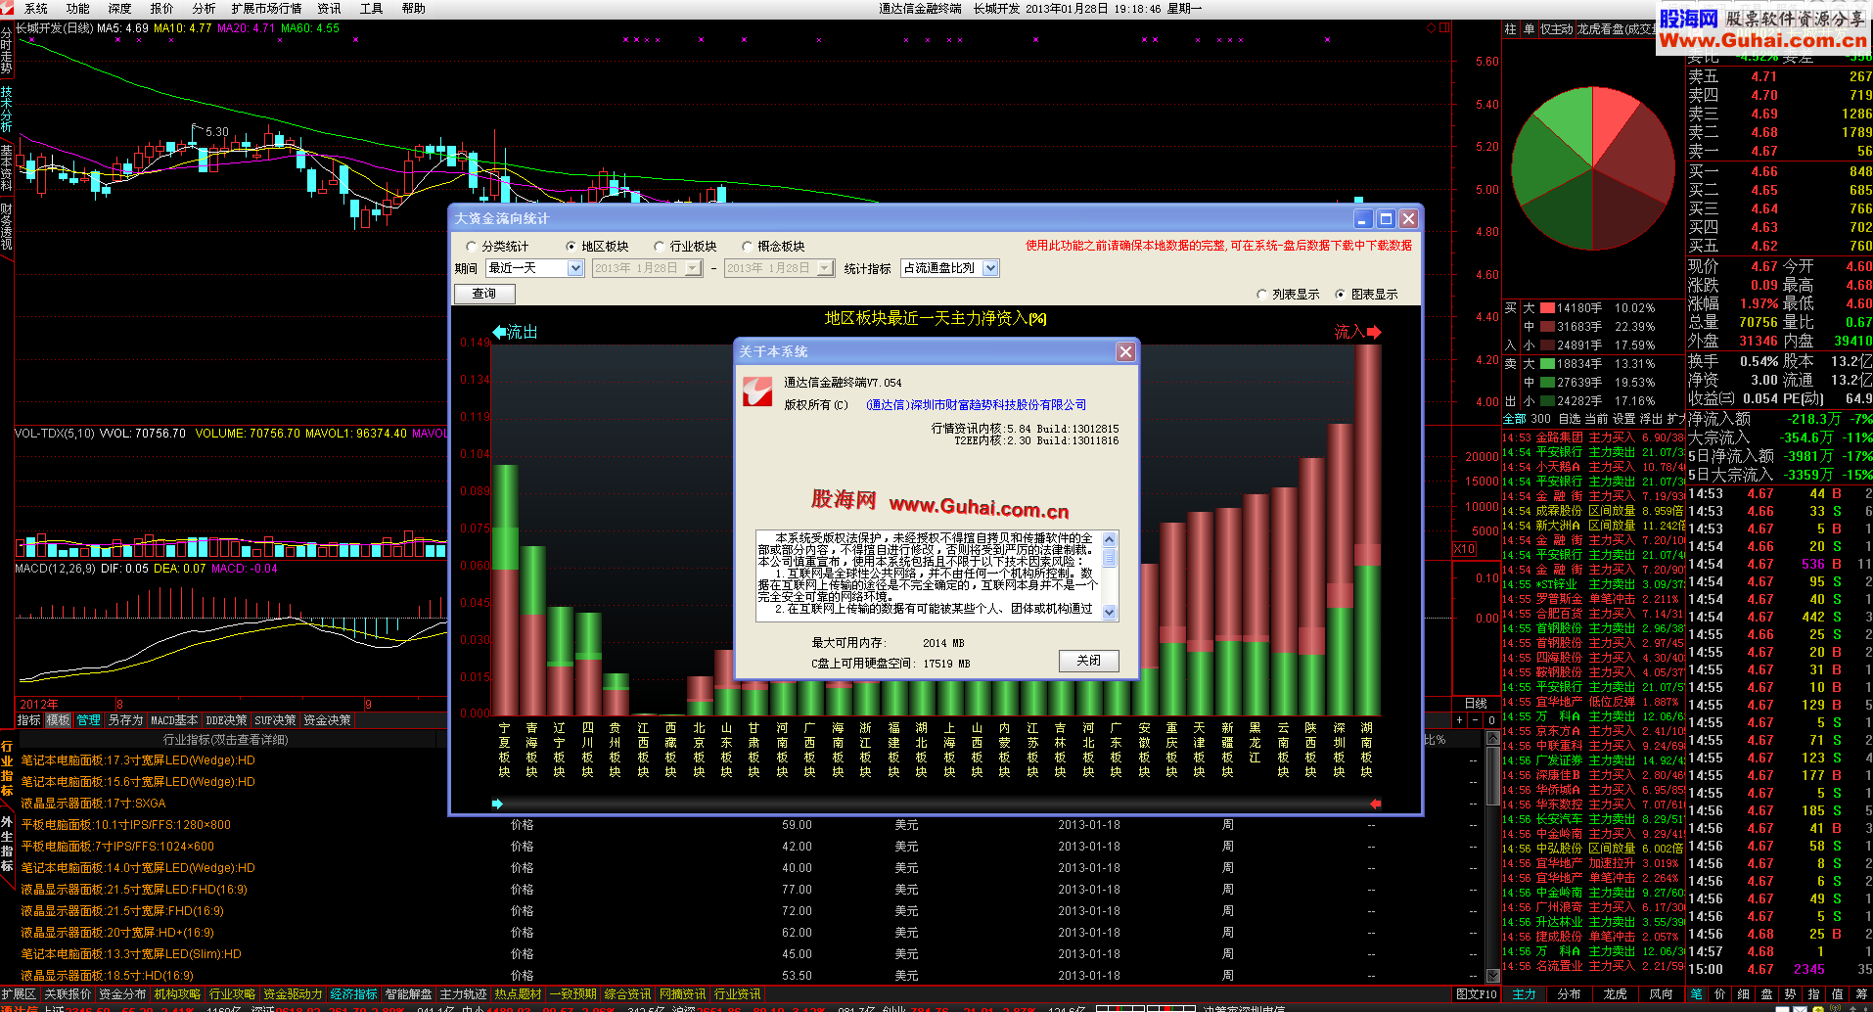This screenshot has height=1012, width=1873.
Task: Load the 资金决策 template
Action: pyautogui.click(x=327, y=720)
